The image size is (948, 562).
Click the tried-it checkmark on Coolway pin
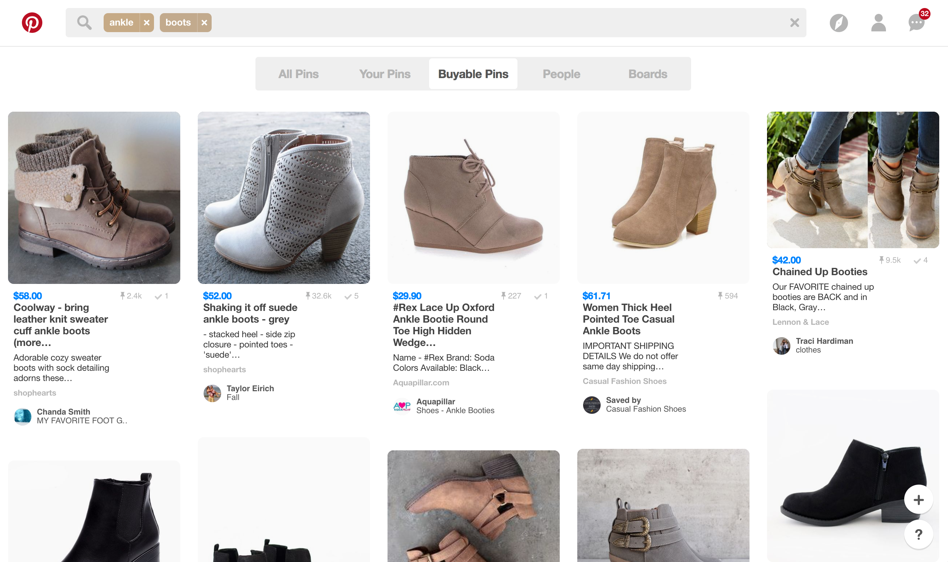click(158, 297)
